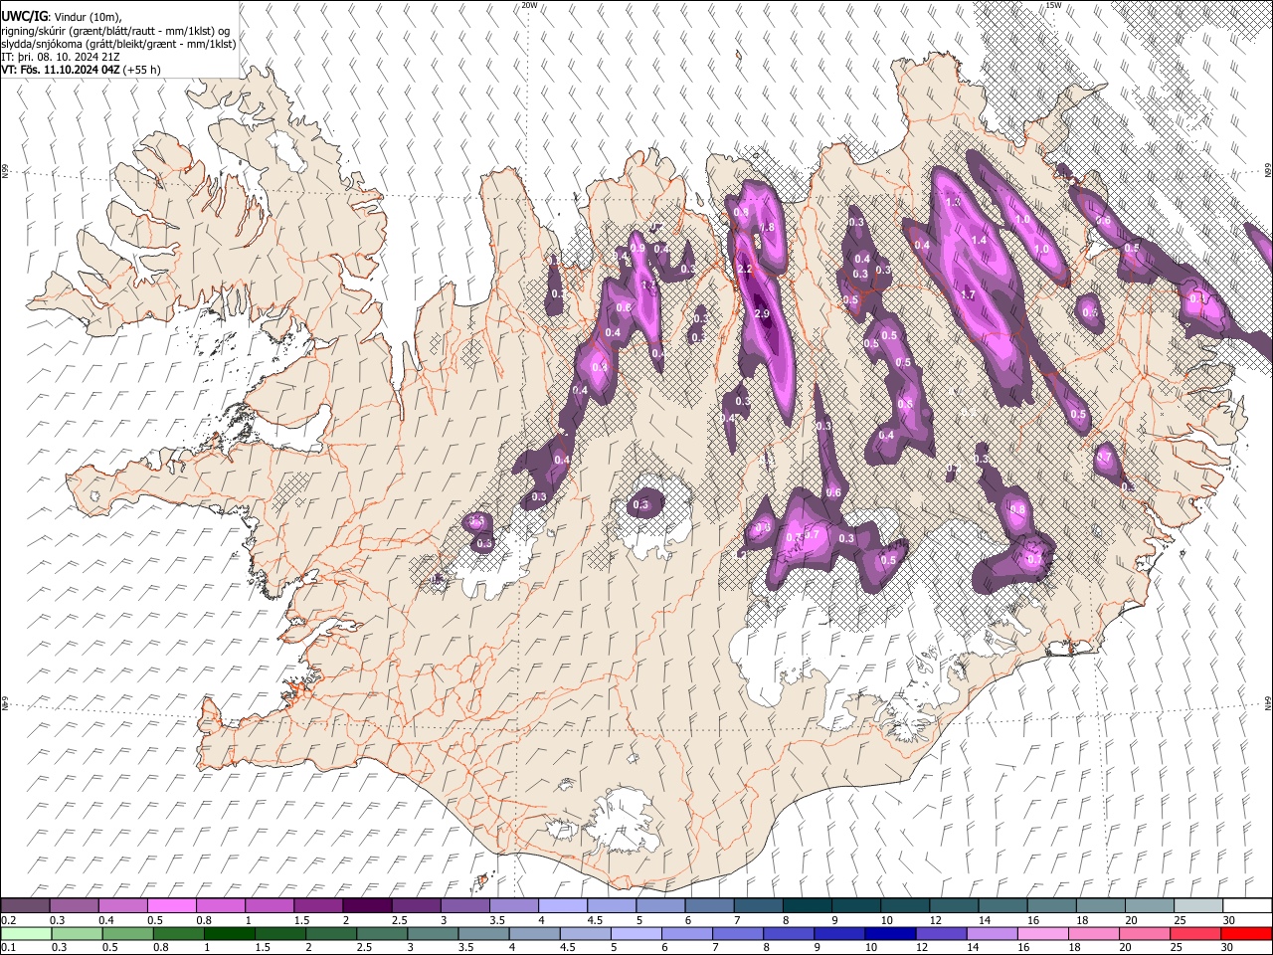Select the 4–4.5 swatch in the rain legend

tap(534, 934)
